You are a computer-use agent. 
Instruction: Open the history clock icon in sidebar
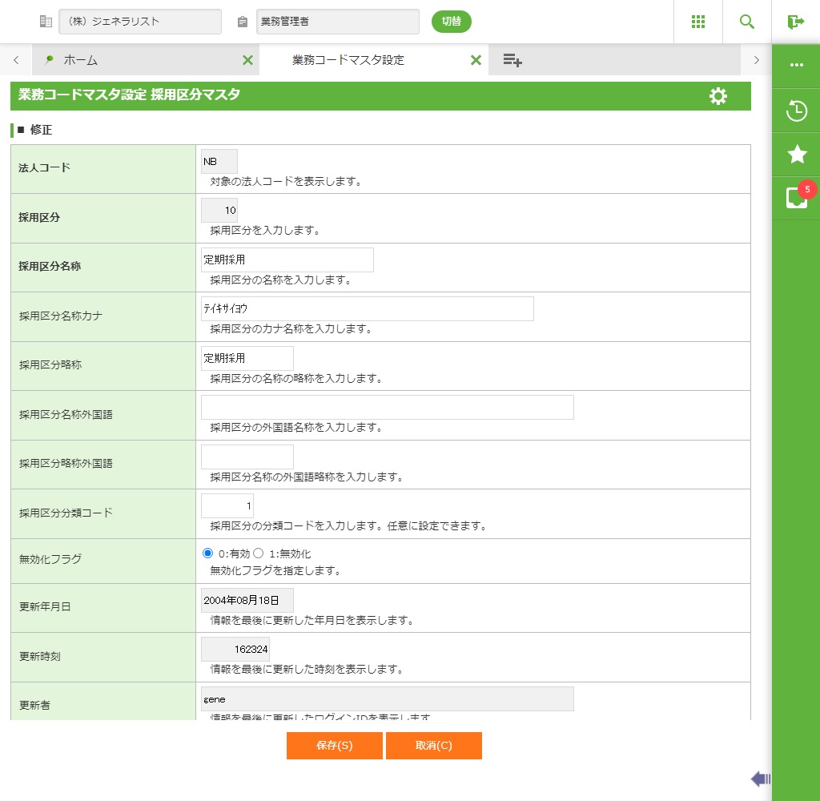(x=797, y=111)
